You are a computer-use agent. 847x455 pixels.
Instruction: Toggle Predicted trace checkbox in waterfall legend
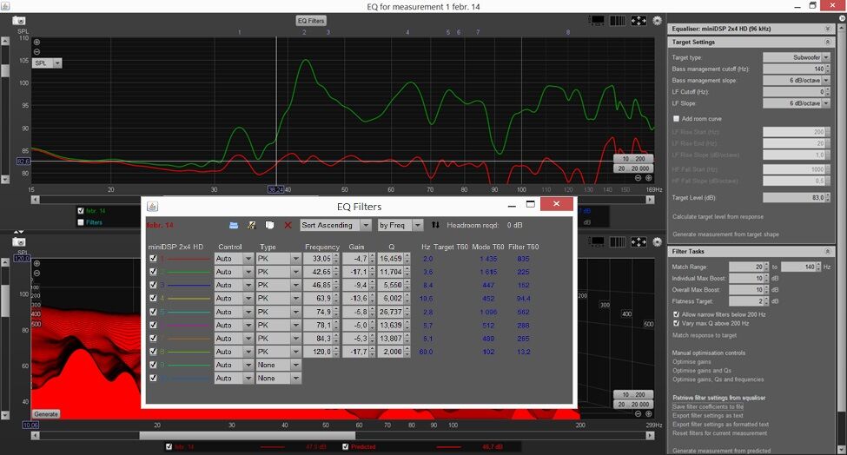345,447
